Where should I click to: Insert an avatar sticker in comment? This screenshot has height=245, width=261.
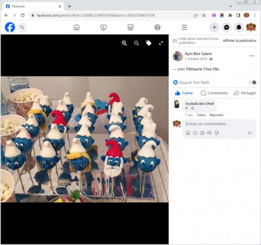[x=188, y=133]
